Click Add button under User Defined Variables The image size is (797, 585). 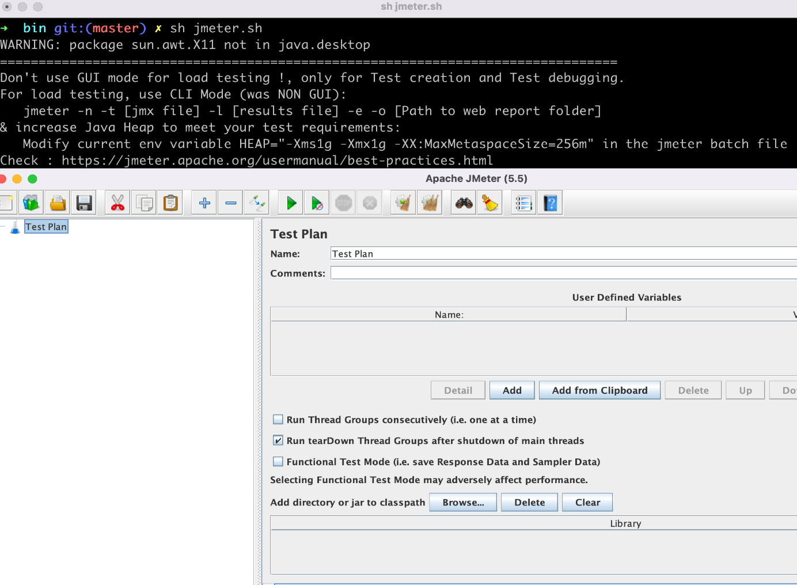pyautogui.click(x=512, y=390)
